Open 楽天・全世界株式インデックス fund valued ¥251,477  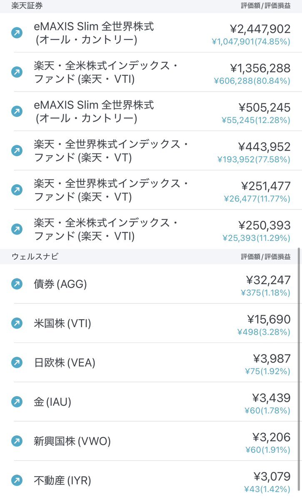point(151,190)
